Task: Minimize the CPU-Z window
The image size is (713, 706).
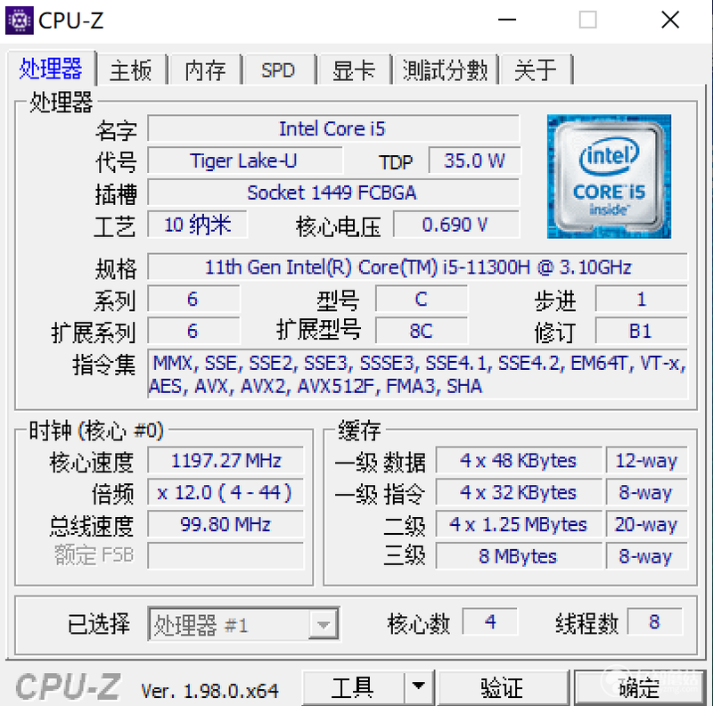Action: click(506, 20)
